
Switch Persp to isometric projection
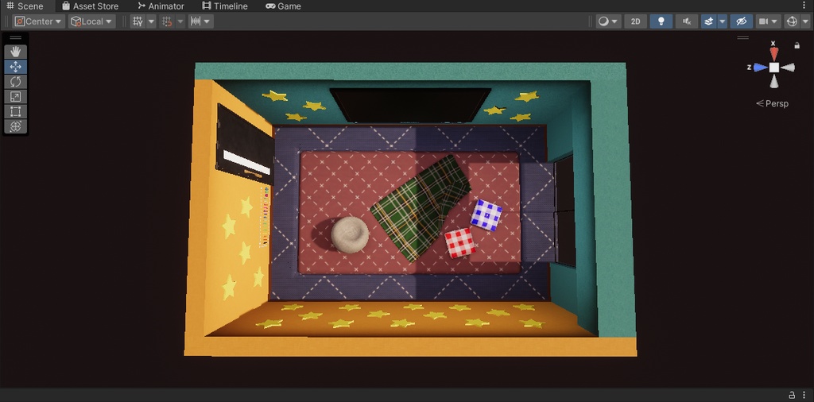pyautogui.click(x=772, y=103)
